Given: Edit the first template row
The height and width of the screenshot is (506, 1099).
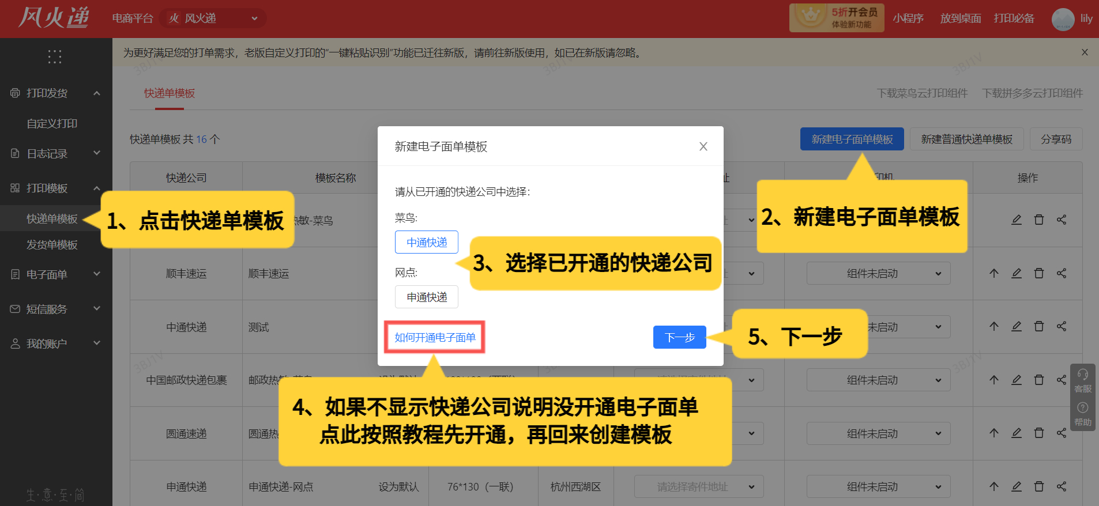Looking at the screenshot, I should [x=1017, y=220].
